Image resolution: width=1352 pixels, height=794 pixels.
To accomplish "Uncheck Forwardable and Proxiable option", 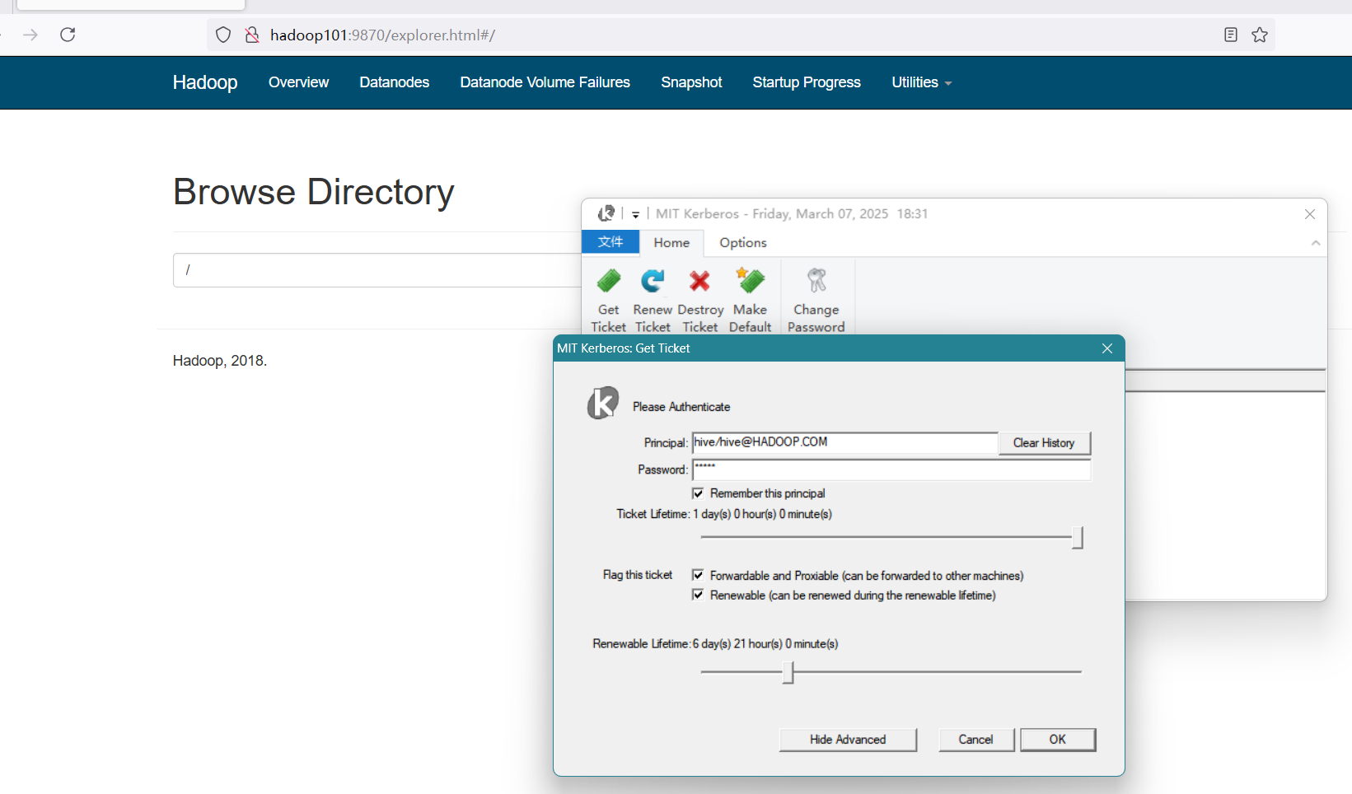I will coord(698,575).
